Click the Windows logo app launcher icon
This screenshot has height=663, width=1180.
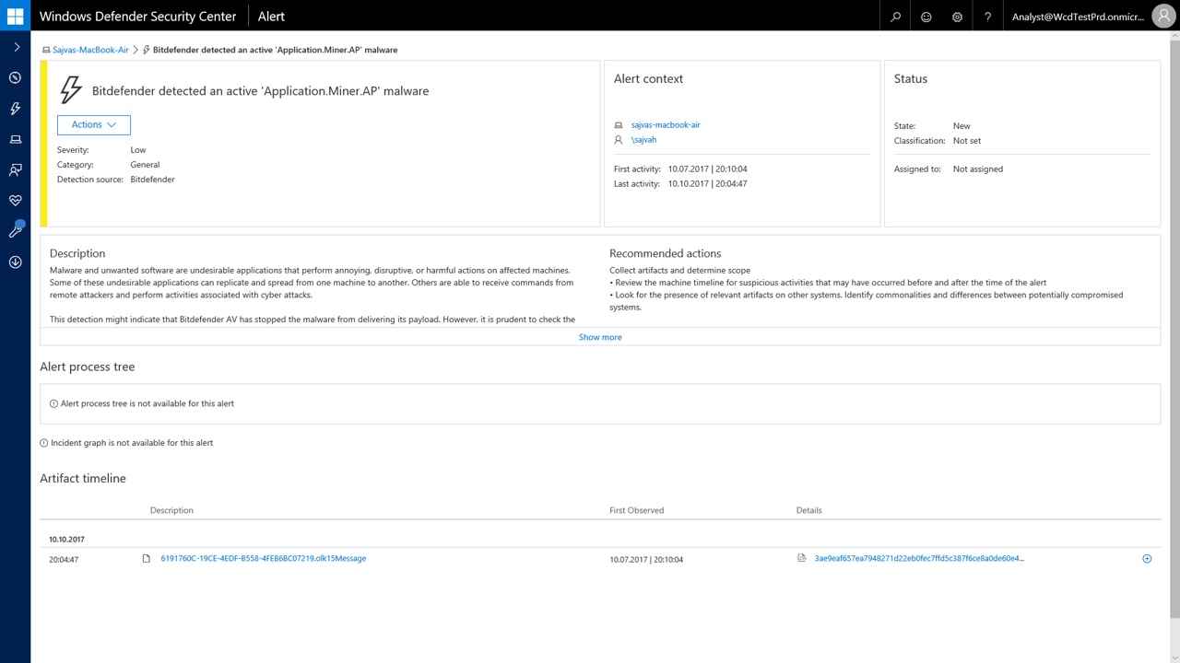coord(15,16)
